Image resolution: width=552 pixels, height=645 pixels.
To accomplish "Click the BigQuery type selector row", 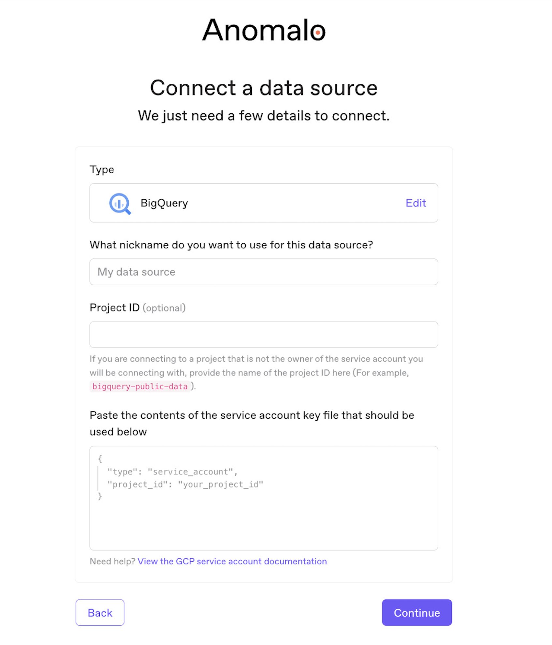I will pyautogui.click(x=263, y=203).
